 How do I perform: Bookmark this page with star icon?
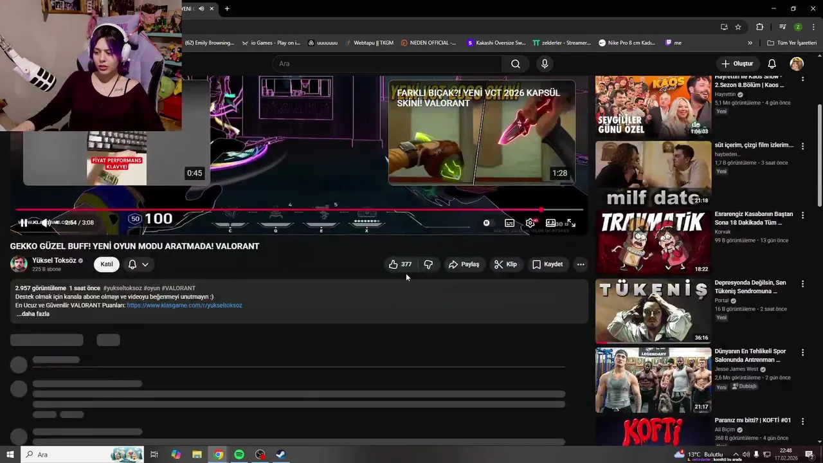click(738, 27)
